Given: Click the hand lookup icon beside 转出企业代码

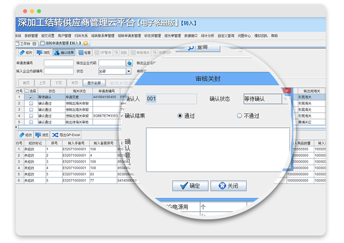Looking at the screenshot, I should [129, 63].
